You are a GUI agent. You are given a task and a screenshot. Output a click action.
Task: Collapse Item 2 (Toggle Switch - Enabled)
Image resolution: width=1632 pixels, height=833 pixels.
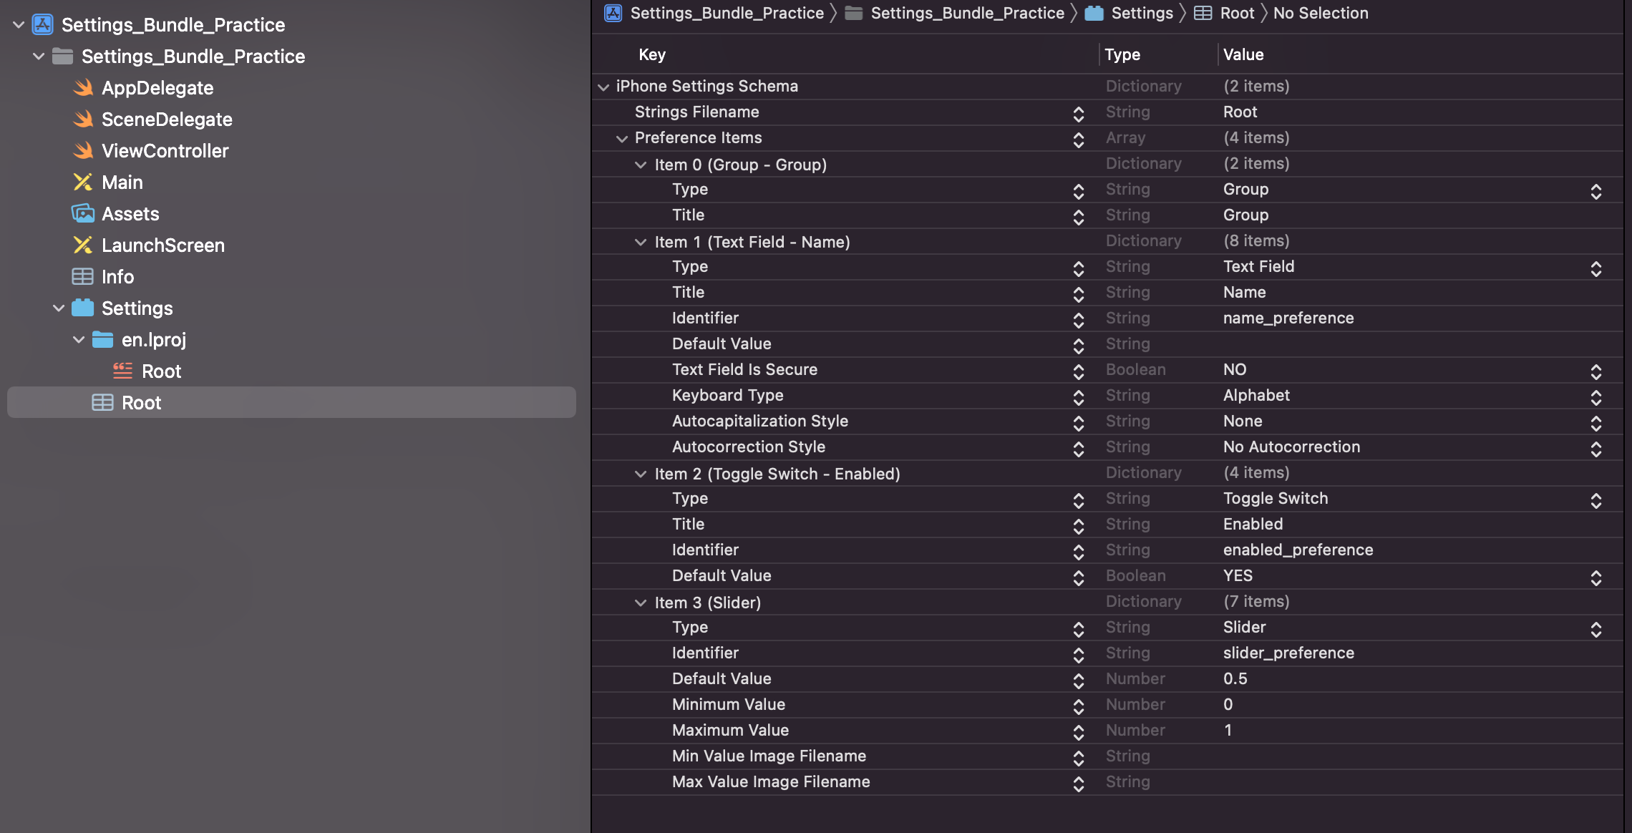point(641,474)
